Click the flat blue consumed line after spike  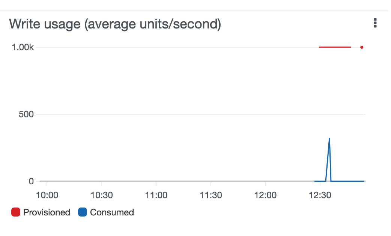(347, 181)
